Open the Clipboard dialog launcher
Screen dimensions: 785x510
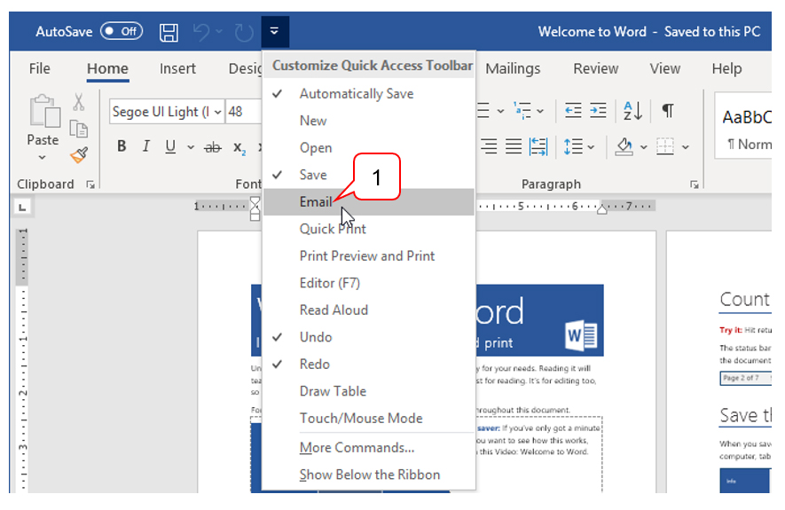pos(90,184)
